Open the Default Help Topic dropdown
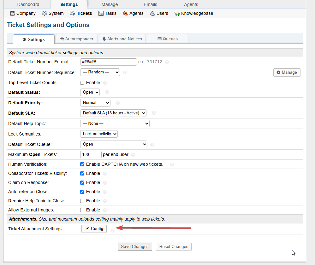This screenshot has height=265, width=315. pos(115,124)
